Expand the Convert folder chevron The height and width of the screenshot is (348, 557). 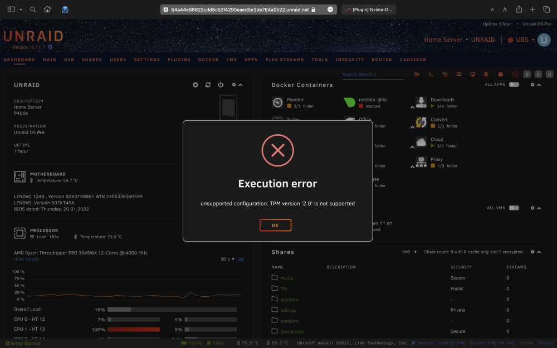click(412, 127)
